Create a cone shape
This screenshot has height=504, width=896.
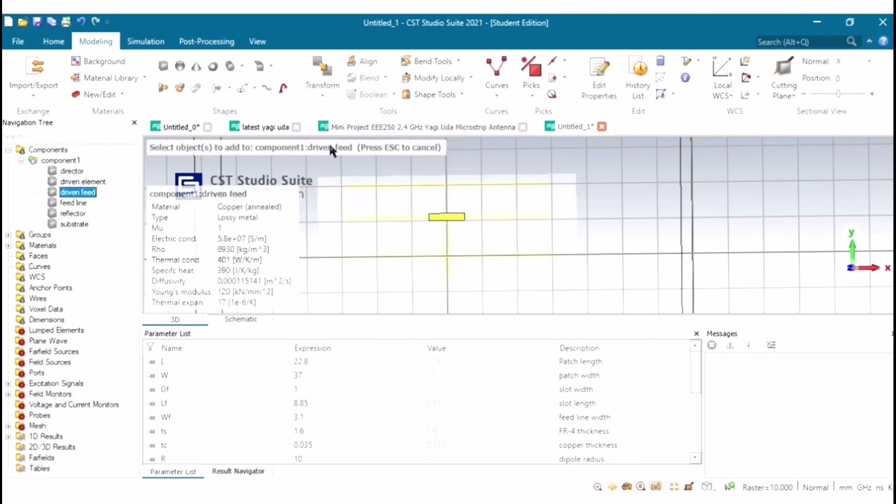coord(196,66)
